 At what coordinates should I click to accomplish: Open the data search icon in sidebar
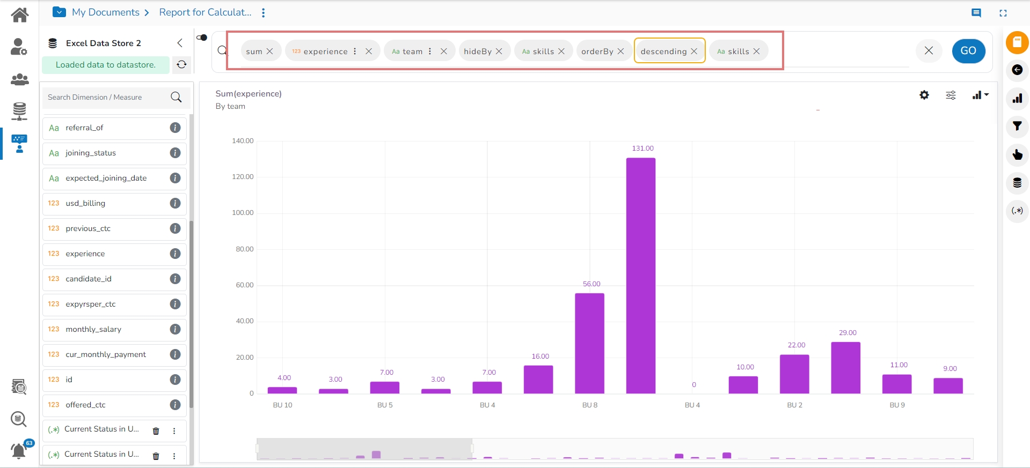19,387
